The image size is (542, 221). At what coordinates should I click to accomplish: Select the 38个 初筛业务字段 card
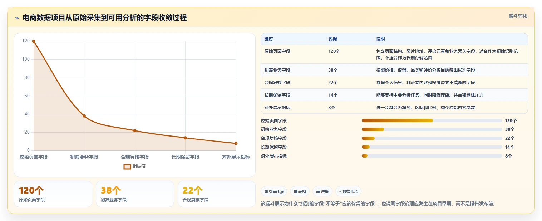click(x=135, y=194)
